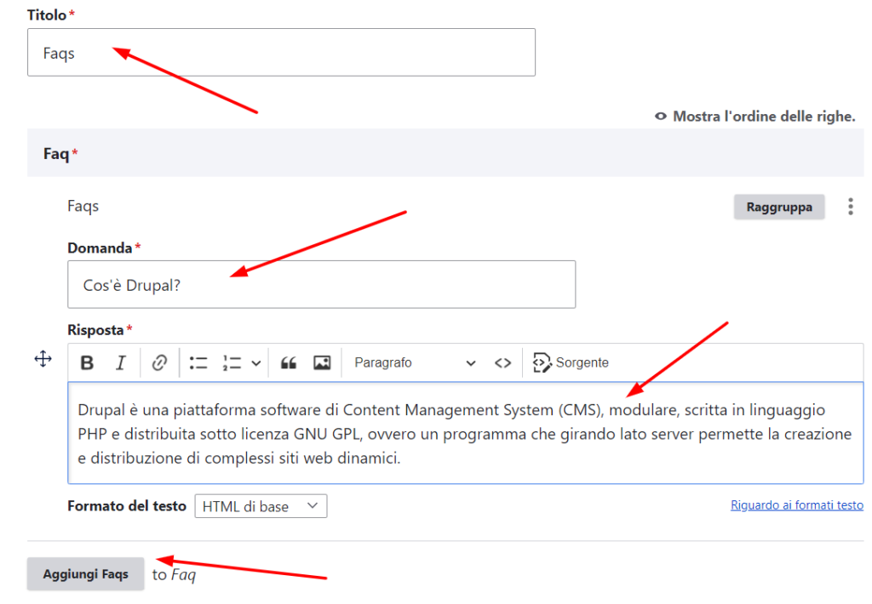Grab the drag handle beside the editor
The image size is (872, 604).
click(x=43, y=359)
